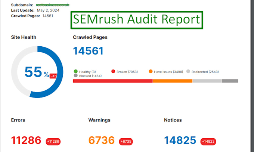The height and width of the screenshot is (152, 254).
Task: Click the orange Have issues bar segment
Action: click(x=173, y=81)
